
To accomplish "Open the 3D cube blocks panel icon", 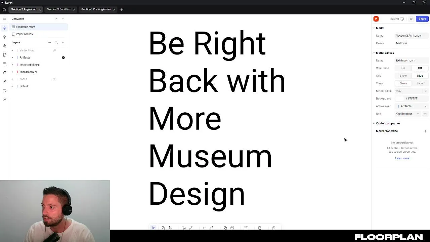I will click(4, 37).
